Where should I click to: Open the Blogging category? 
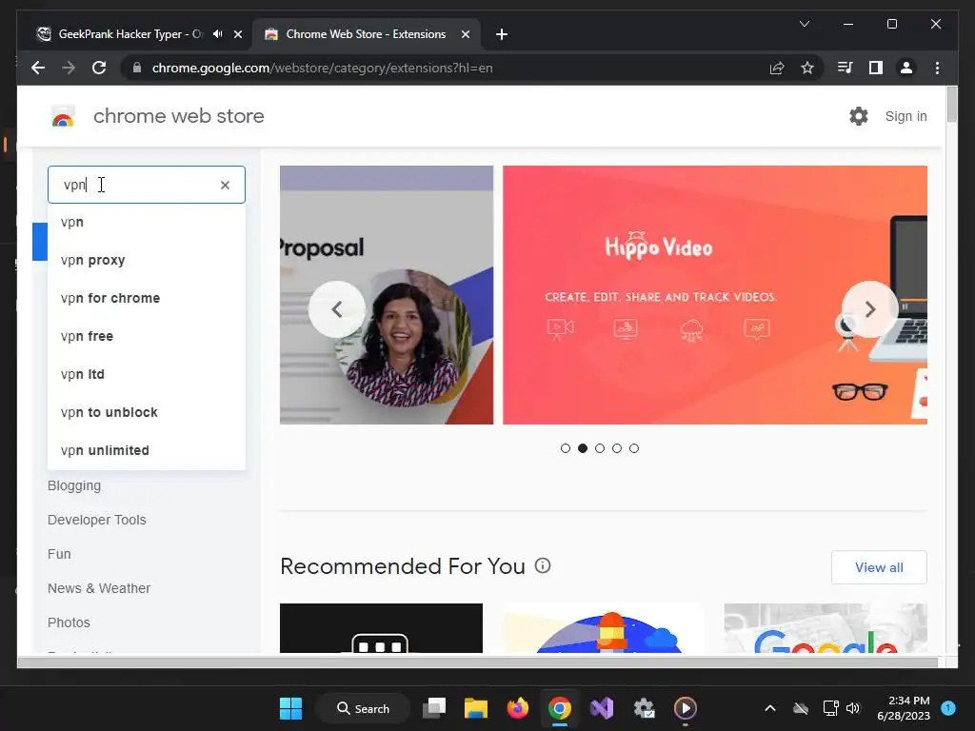[x=74, y=485]
